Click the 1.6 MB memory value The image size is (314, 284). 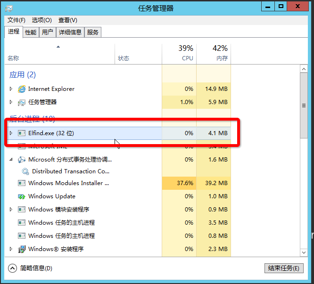pos(218,160)
